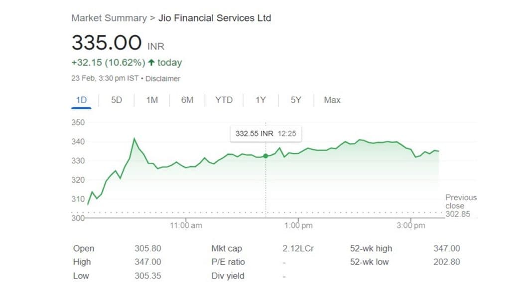Image resolution: width=510 pixels, height=286 pixels.
Task: Click the green data point on chart
Action: coord(265,156)
